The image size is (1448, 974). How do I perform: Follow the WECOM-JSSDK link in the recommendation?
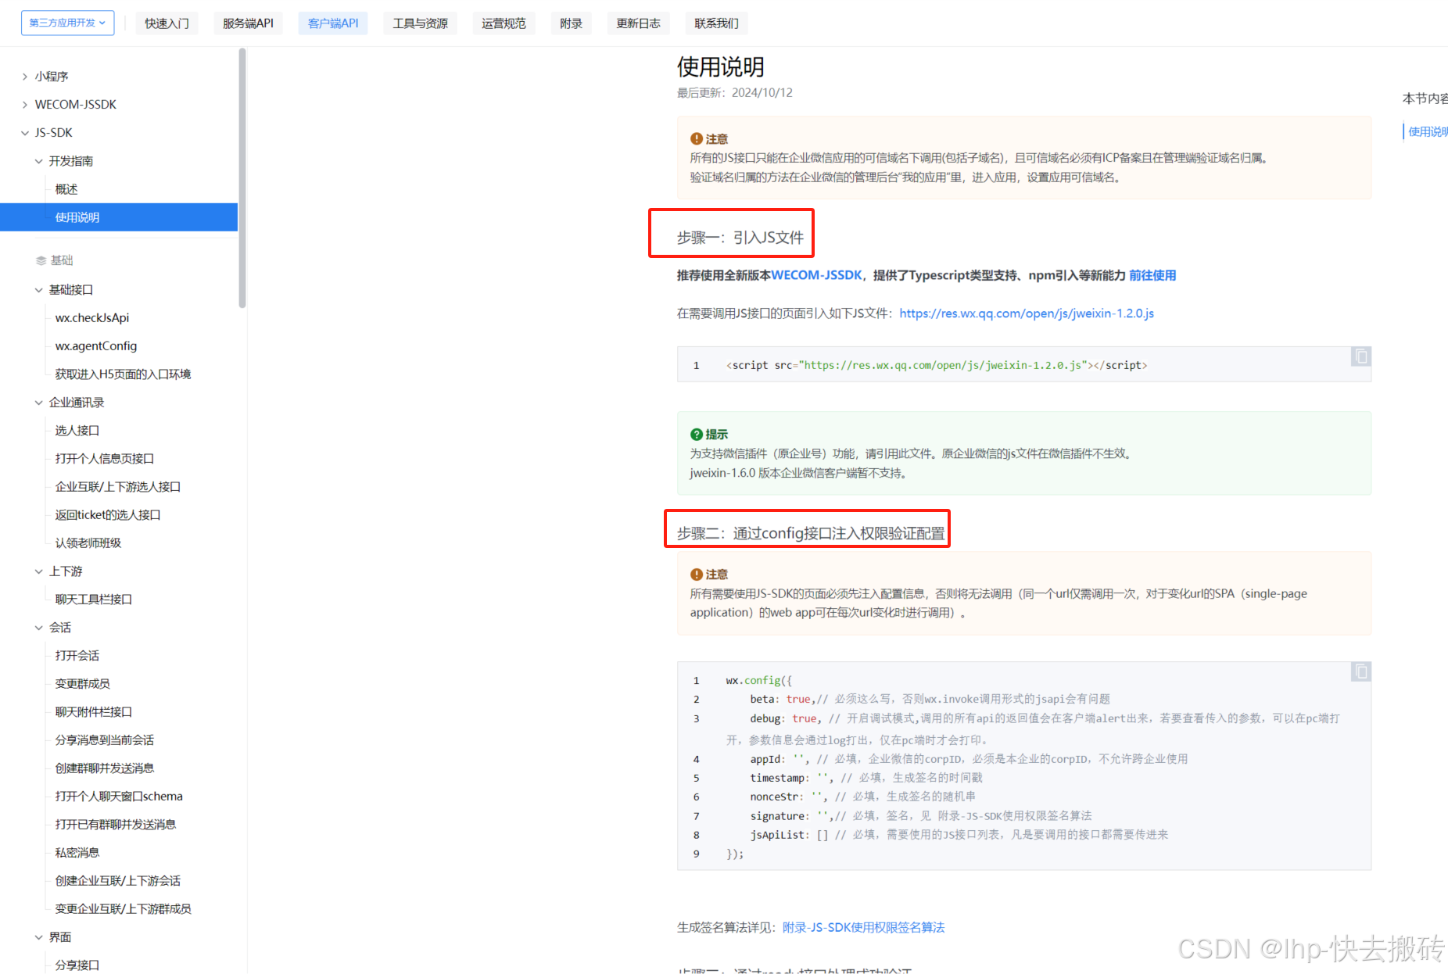(816, 275)
